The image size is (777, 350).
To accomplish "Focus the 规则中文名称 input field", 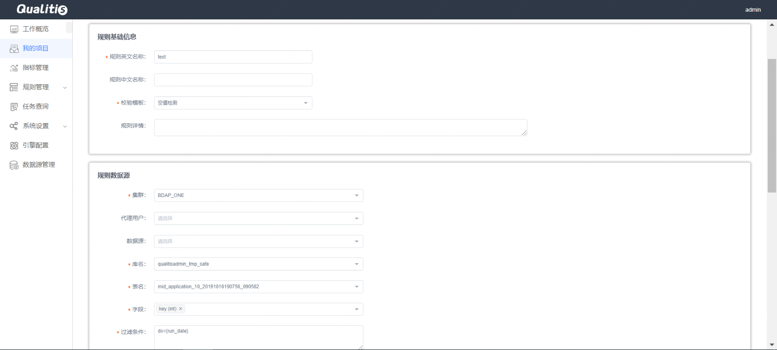I will [x=233, y=80].
